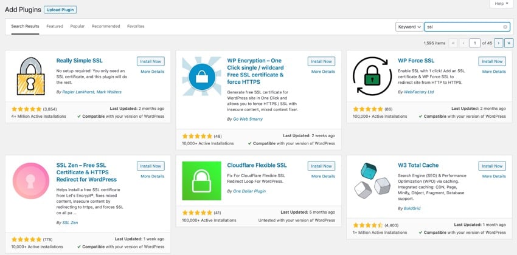Go to next page of results

[x=499, y=42]
